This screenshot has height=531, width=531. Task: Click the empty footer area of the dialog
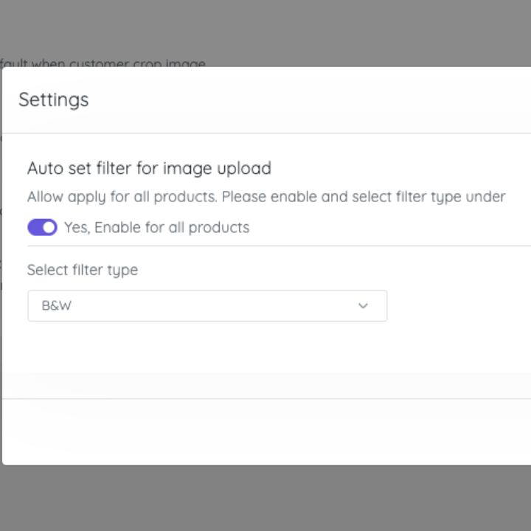(x=265, y=431)
